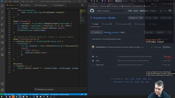The width and height of the screenshot is (175, 98).
Task: Open the editor More Actions ellipsis
Action: point(85,5)
